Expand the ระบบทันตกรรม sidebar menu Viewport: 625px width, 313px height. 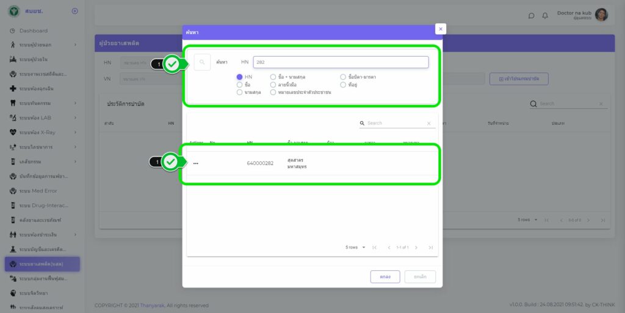[x=42, y=103]
